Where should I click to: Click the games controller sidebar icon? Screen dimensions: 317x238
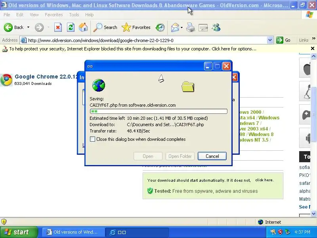pyautogui.click(x=305, y=115)
